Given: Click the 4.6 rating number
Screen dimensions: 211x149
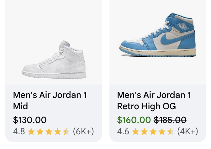Looking at the screenshot, I should [x=123, y=131].
